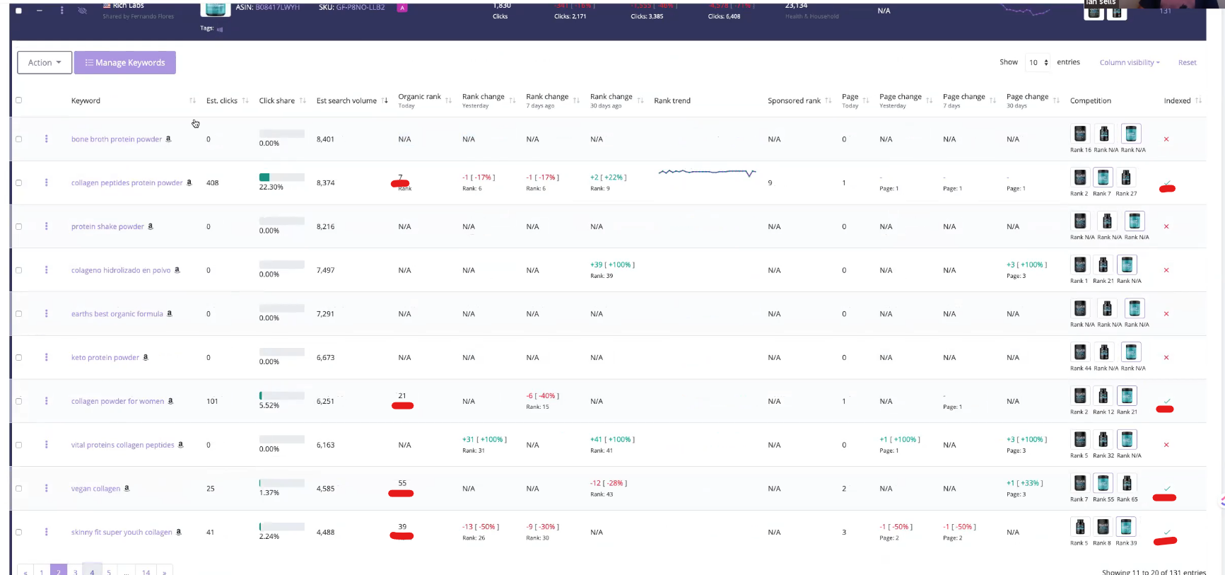1225x575 pixels.
Task: Sort by the Keyword column arrows
Action: click(x=192, y=100)
